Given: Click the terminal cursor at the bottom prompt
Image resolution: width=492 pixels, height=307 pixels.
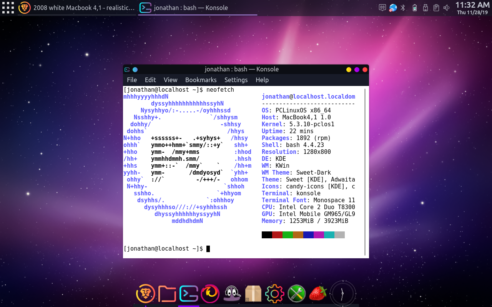Looking at the screenshot, I should pos(208,249).
